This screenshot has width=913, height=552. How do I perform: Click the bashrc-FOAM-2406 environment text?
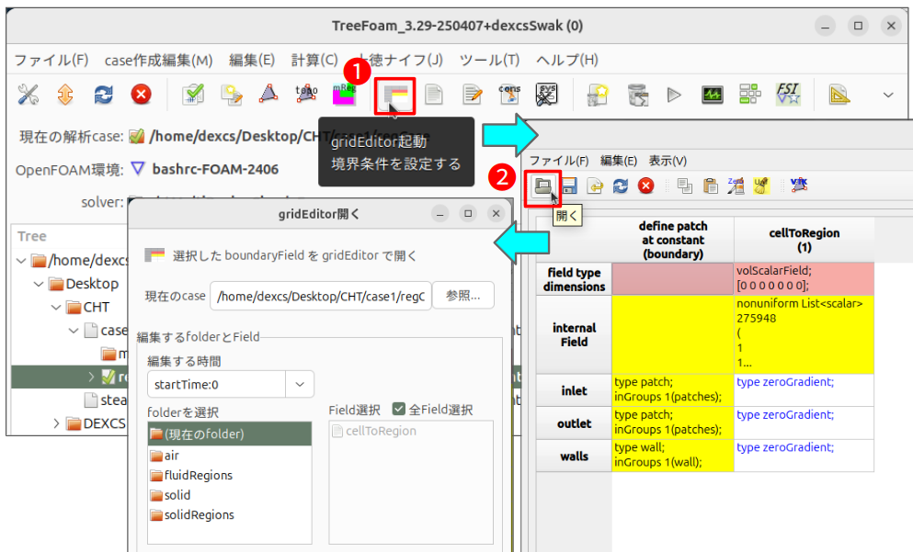pos(215,169)
